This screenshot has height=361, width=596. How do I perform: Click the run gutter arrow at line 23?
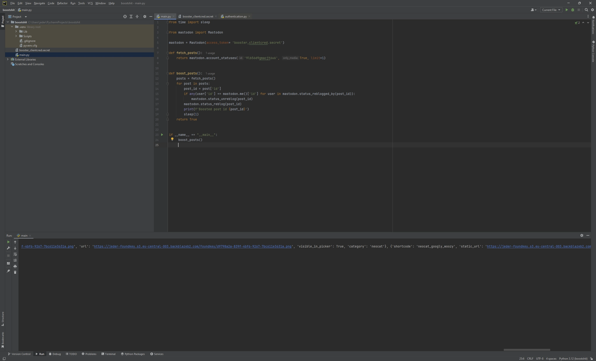[x=162, y=135]
